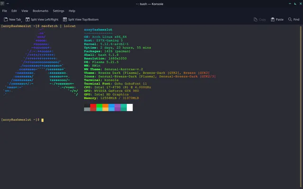Click the 'WM Theme: Sensual-Aurorae-v.2' line

tap(114, 69)
